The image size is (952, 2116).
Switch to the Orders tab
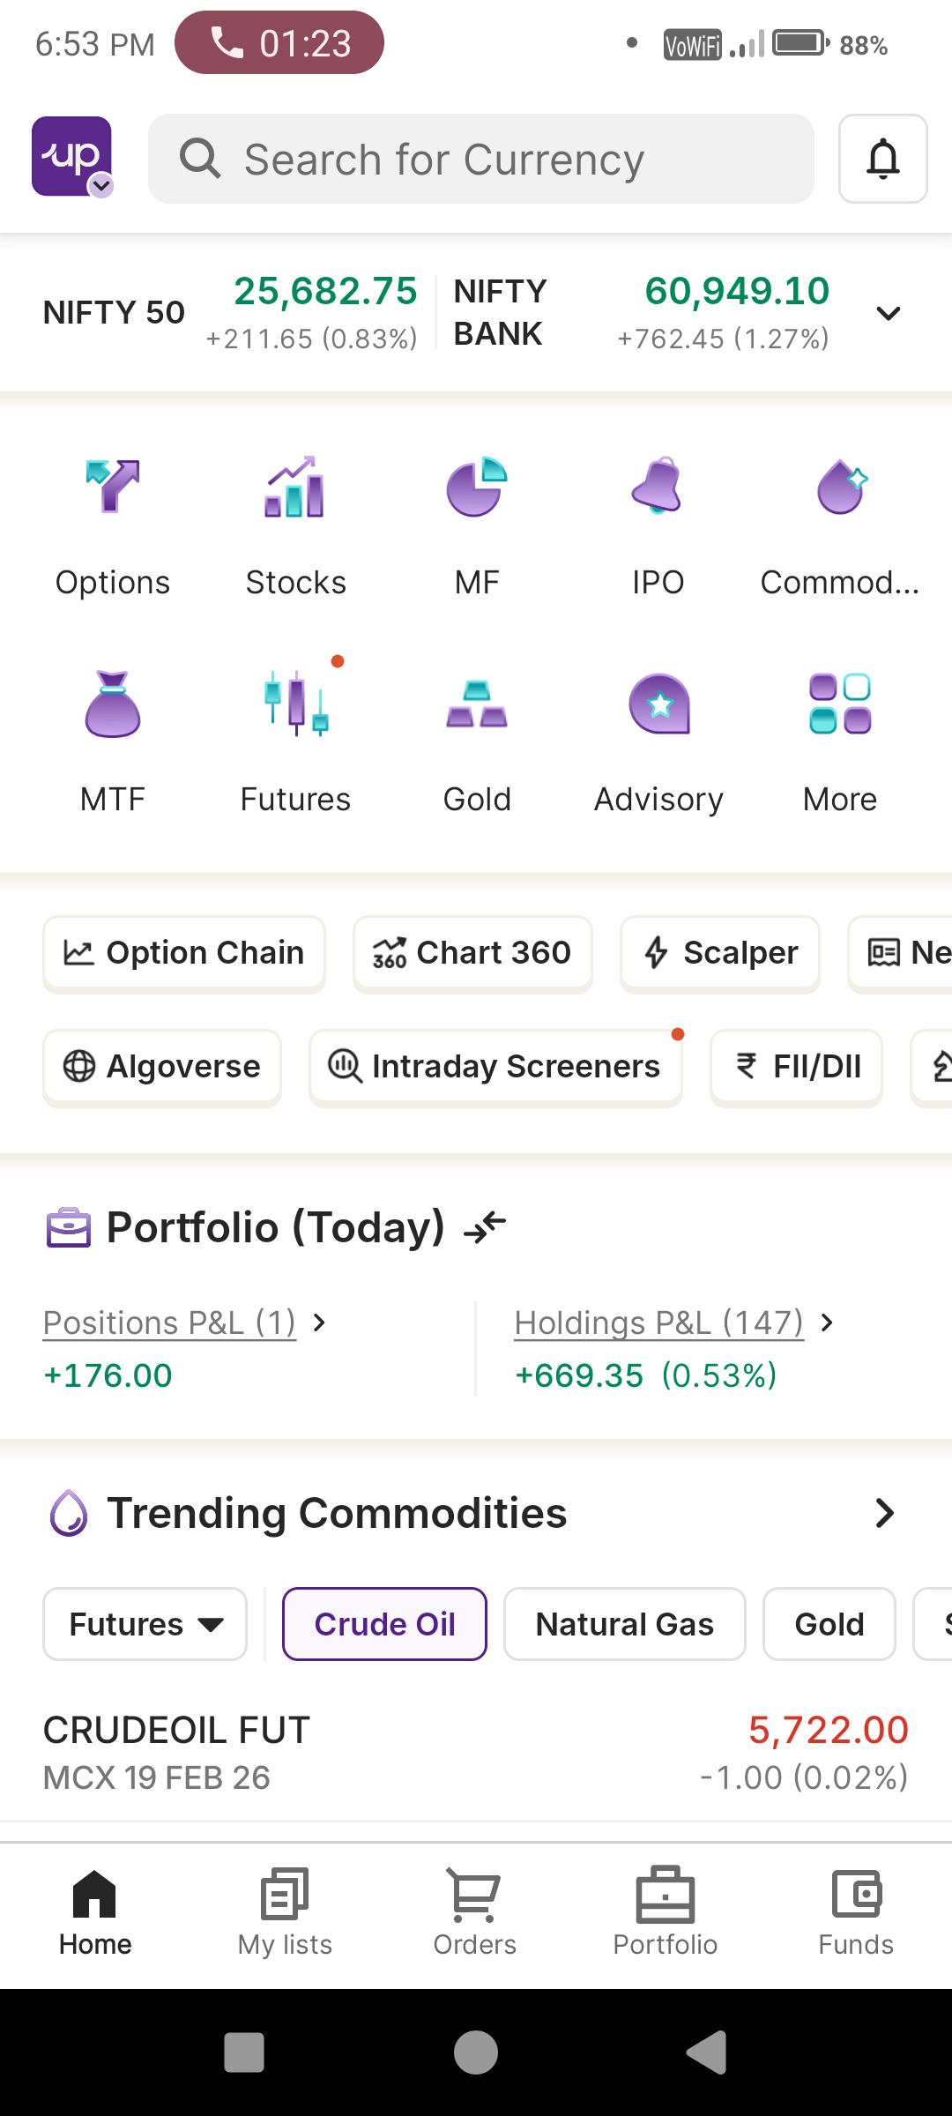coord(474,1911)
